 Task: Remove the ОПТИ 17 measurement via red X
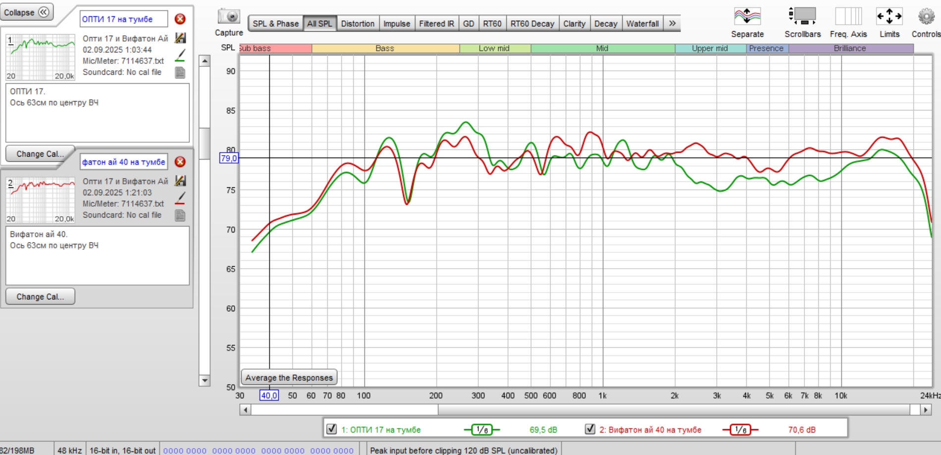pyautogui.click(x=180, y=19)
